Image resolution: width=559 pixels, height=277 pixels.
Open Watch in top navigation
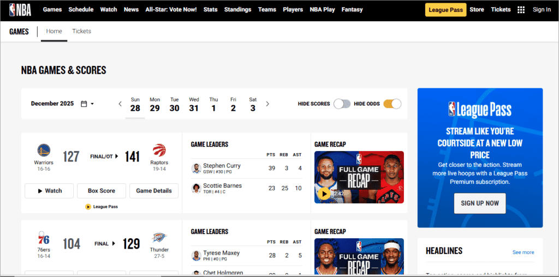[109, 10]
